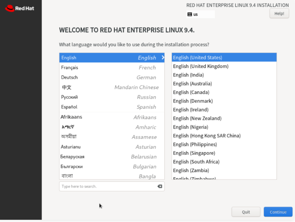Open the Help! button
This screenshot has height=222, width=295.
(x=279, y=14)
